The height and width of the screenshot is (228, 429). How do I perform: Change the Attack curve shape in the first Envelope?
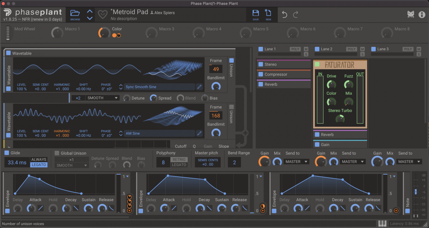coord(41,208)
